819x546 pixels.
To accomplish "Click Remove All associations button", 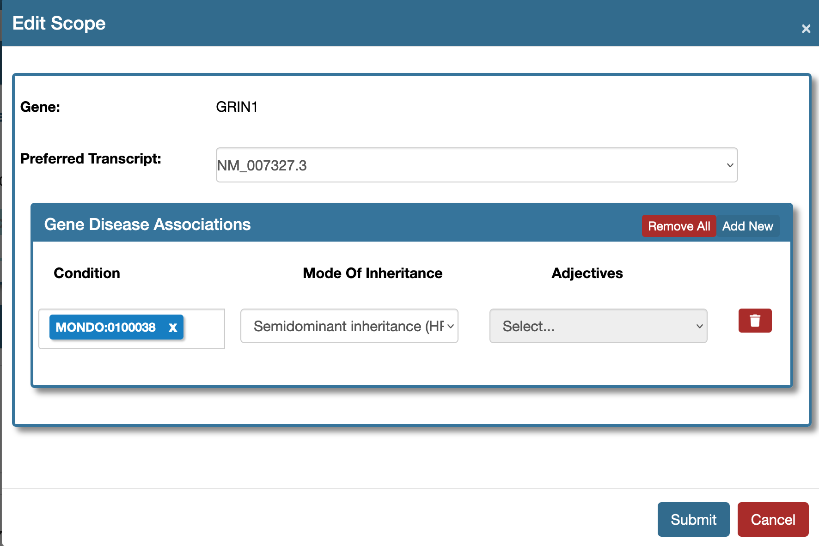I will pos(678,226).
